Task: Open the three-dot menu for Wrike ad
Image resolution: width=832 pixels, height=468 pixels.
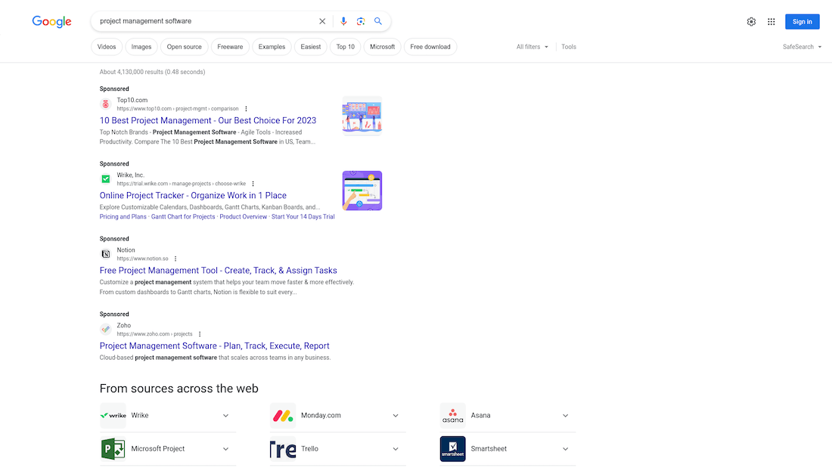Action: point(253,184)
